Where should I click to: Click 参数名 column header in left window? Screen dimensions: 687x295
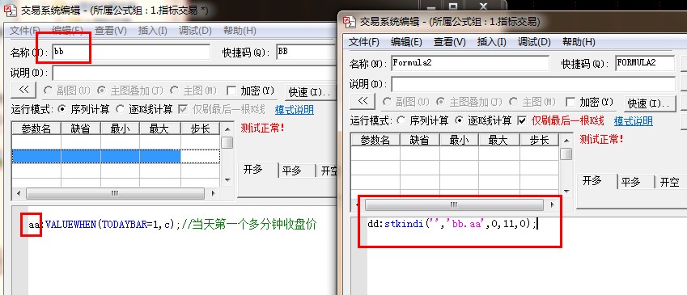[36, 129]
